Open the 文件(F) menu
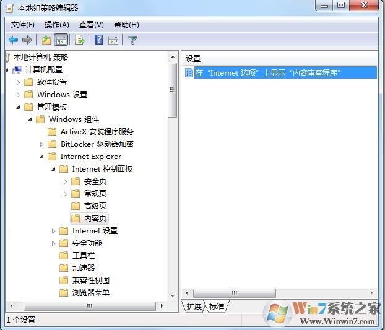Viewport: 385px width, 330px height. [x=22, y=25]
